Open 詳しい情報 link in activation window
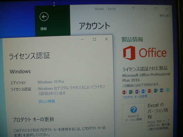This screenshot has width=183, height=137. (x=47, y=101)
